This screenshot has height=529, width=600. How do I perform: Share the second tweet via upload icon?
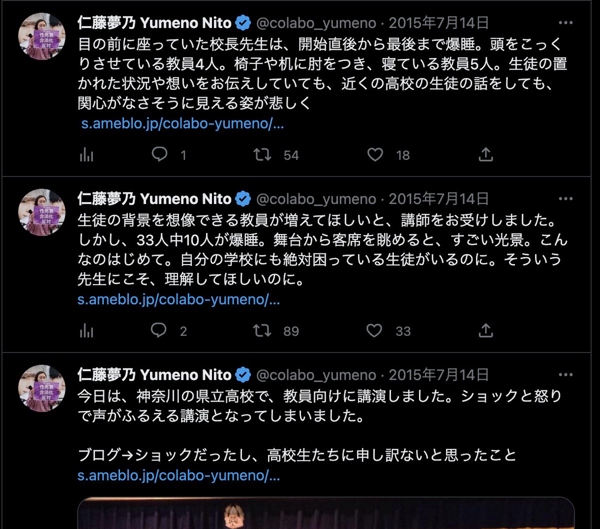[485, 330]
